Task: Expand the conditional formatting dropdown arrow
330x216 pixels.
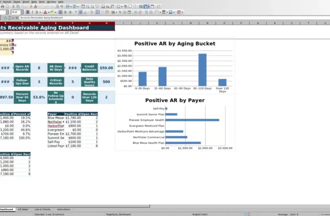Action: pos(182,12)
